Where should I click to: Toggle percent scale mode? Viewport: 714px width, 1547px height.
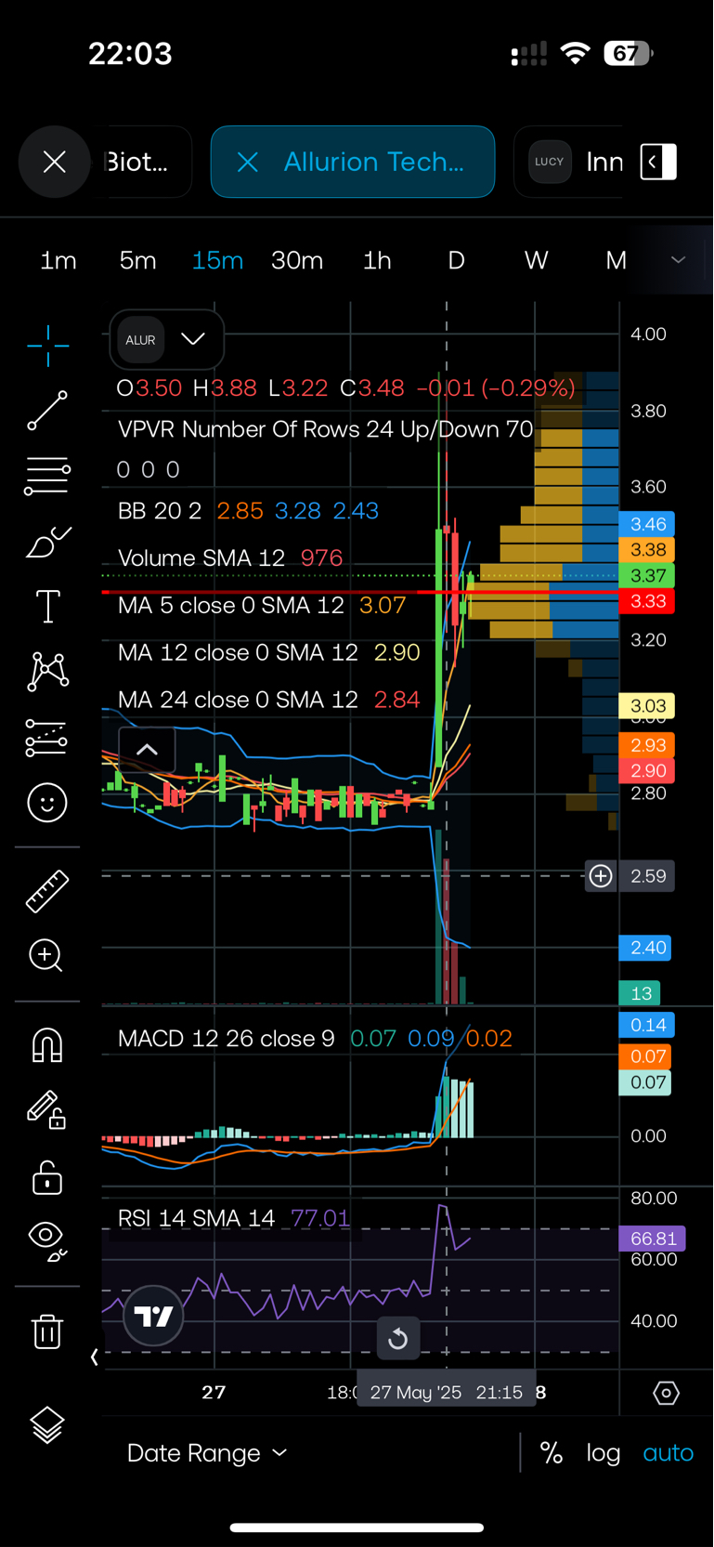click(x=552, y=1453)
